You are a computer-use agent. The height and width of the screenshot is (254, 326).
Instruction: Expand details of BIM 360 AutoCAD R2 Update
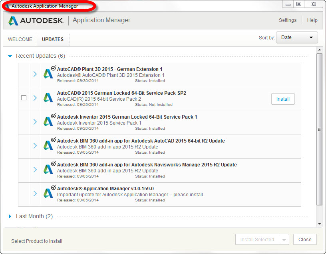coord(35,146)
